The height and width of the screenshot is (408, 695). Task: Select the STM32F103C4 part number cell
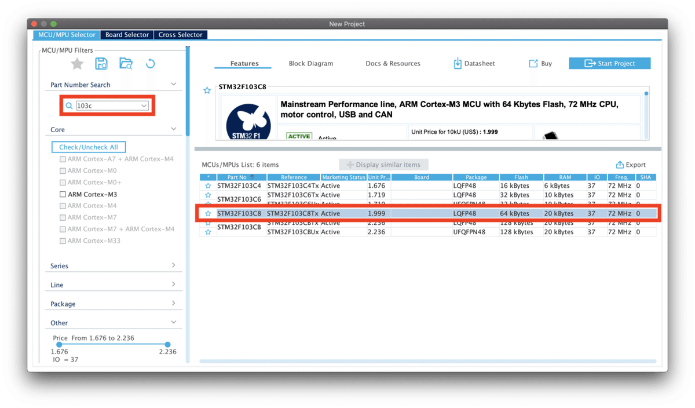(242, 186)
